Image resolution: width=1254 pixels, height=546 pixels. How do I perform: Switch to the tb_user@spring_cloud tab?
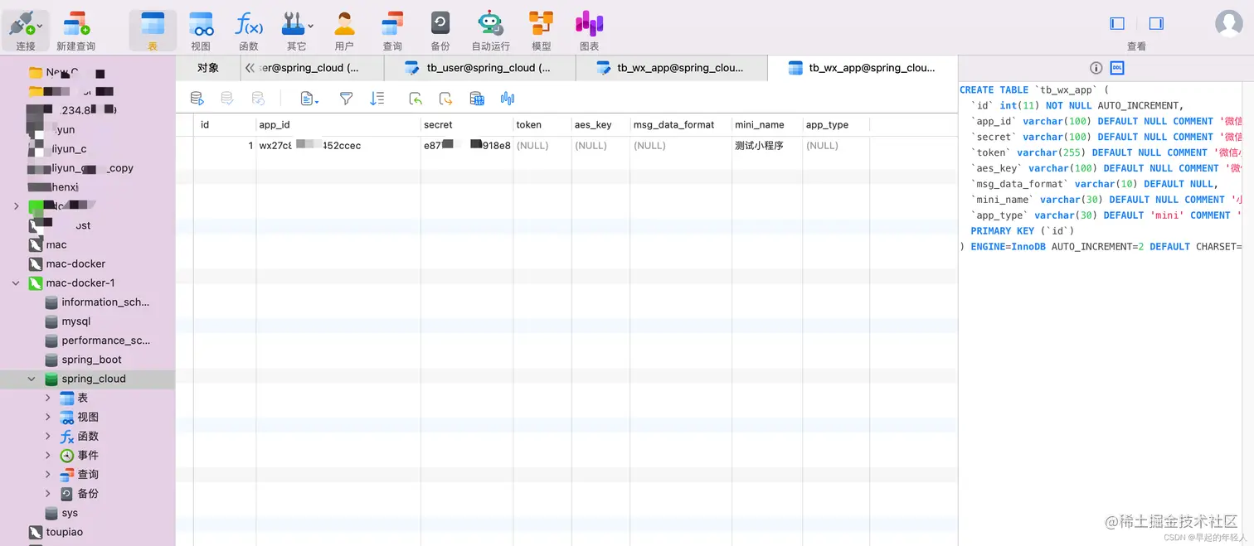(480, 68)
